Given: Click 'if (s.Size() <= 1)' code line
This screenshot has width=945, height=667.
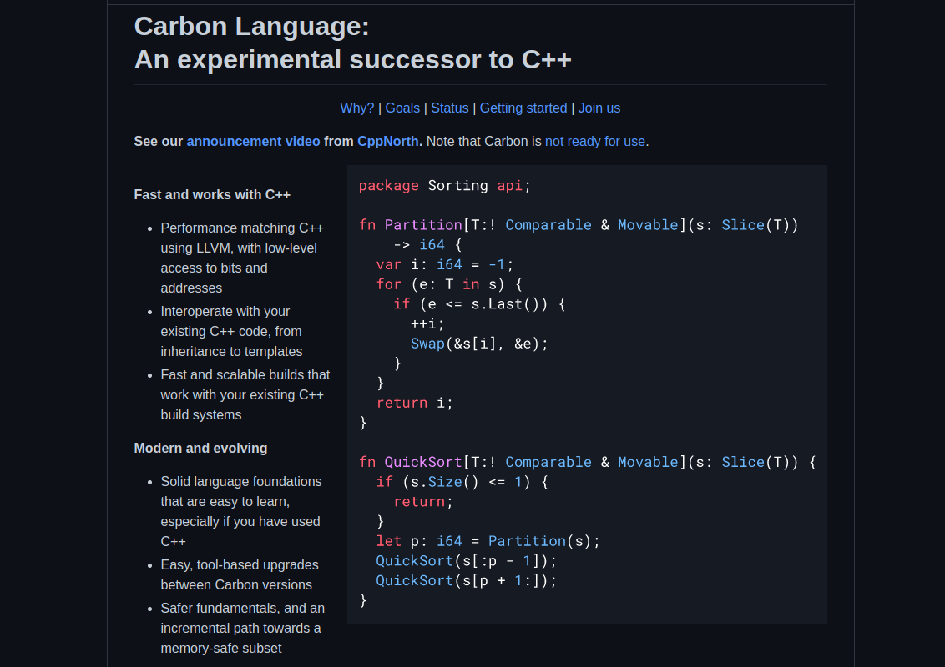Looking at the screenshot, I should click(x=462, y=482).
